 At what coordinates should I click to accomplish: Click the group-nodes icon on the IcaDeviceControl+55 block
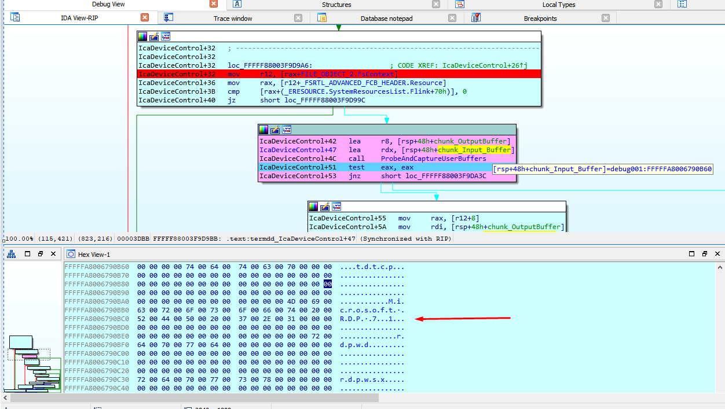point(336,207)
